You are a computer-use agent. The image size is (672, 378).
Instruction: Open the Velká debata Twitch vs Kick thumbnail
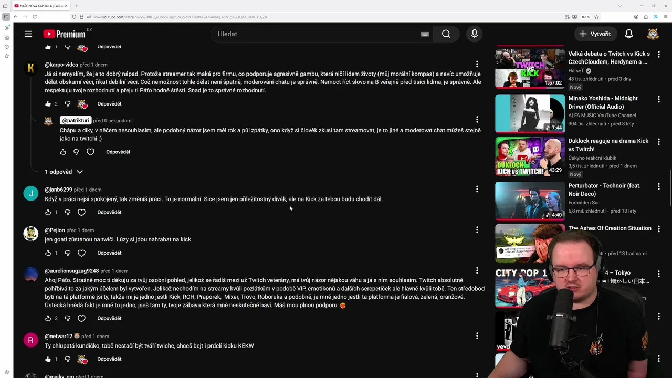pos(530,69)
